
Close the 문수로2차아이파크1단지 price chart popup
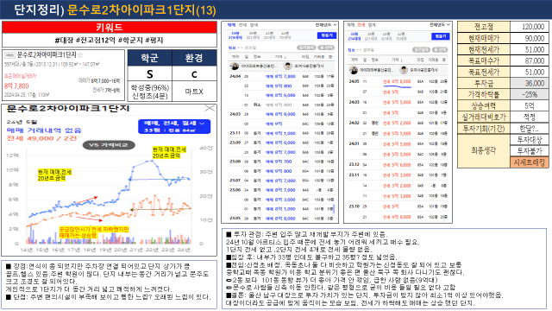pyautogui.click(x=210, y=108)
